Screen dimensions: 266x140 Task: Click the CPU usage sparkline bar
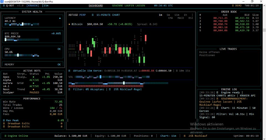click(x=22, y=55)
